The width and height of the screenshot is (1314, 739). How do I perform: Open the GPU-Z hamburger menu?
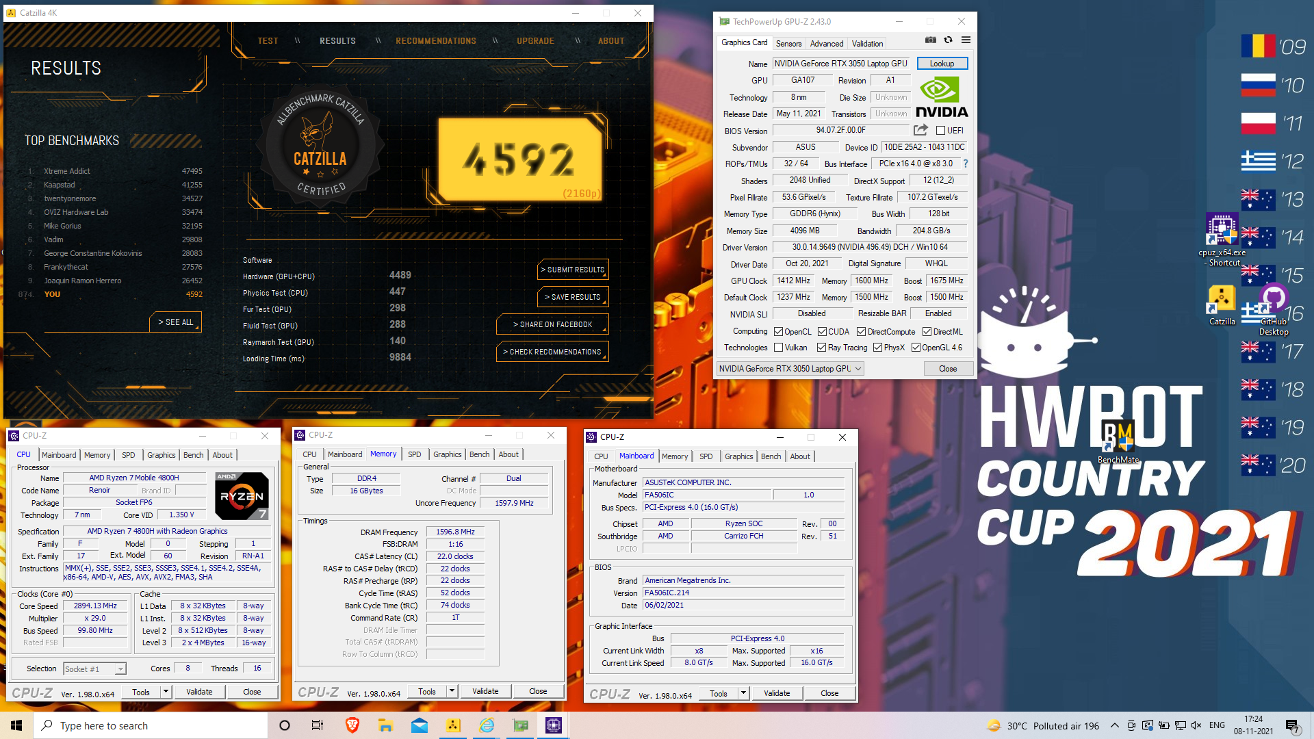pos(966,40)
